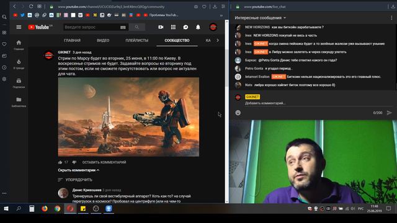Open the Twitter bookmark in bookmarks bar
The height and width of the screenshot is (223, 397).
[x=22, y=15]
